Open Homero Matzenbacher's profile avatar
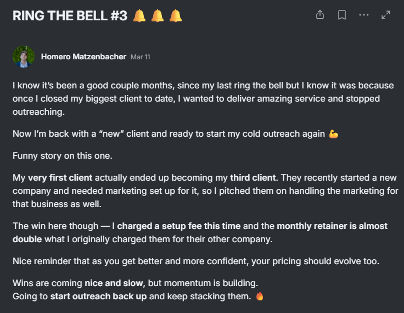Viewport: 404px width, 313px height. pyautogui.click(x=24, y=57)
